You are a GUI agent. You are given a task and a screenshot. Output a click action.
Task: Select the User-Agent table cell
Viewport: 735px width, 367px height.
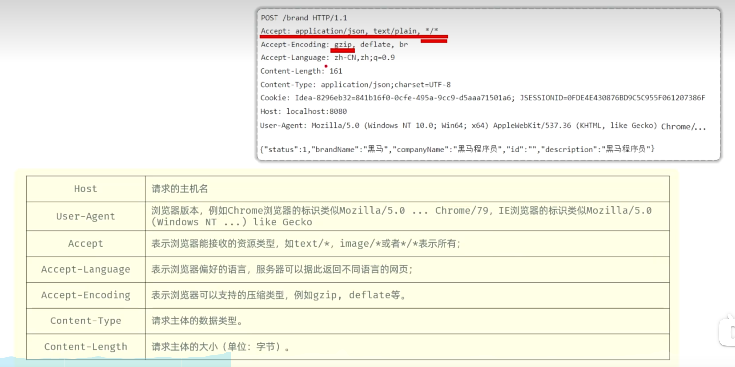pos(86,216)
